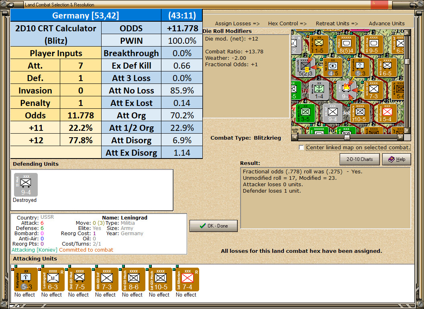Viewport: 424px width, 309px height.
Task: Click 'Attacking [Koniev]' status text
Action: [35, 250]
